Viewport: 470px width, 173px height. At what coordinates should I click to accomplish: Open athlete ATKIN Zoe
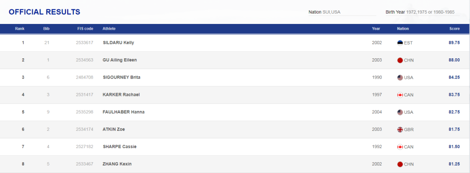[114, 130]
